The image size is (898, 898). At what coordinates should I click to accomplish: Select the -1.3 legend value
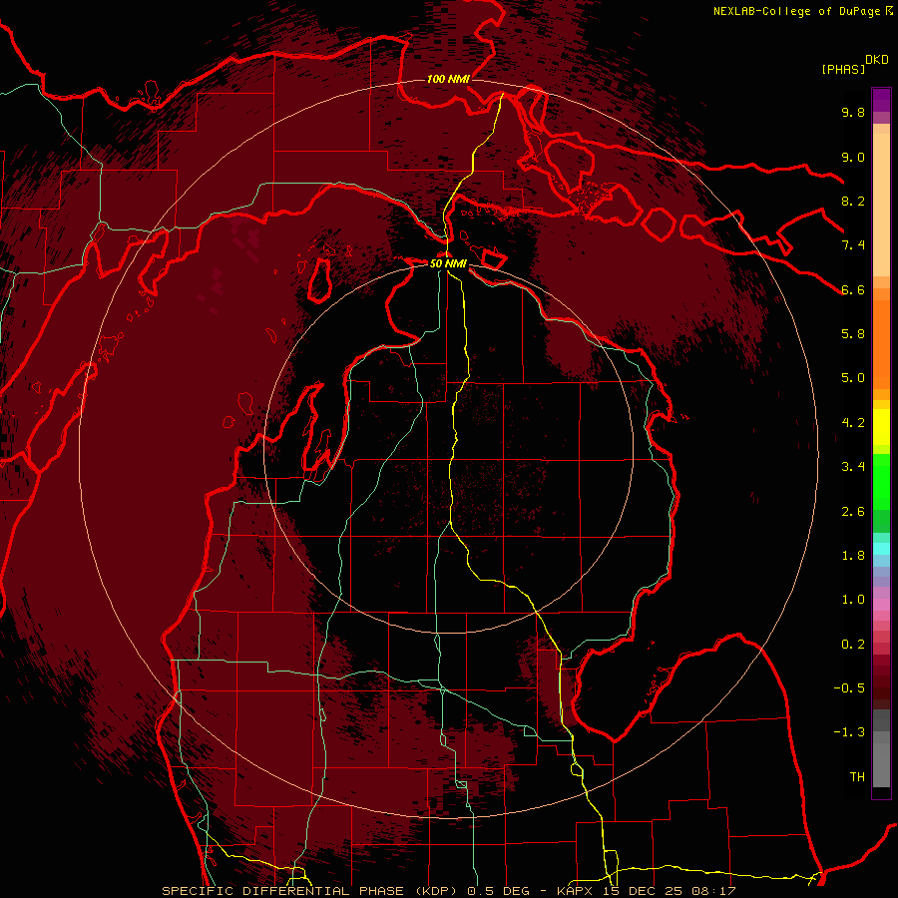click(x=849, y=732)
